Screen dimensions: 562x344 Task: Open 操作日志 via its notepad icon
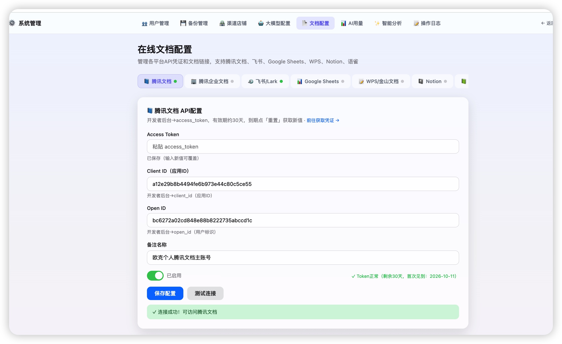416,23
